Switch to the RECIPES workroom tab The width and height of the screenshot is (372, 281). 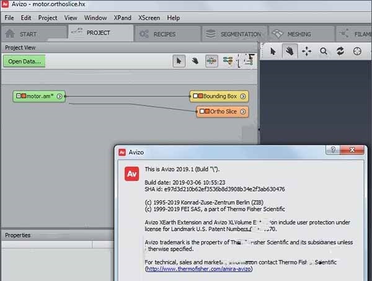168,33
